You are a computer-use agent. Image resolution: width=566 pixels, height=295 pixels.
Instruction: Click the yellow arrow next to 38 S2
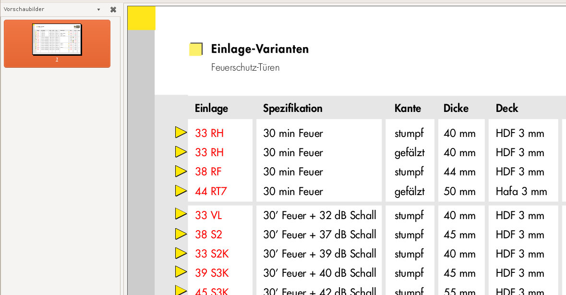tap(181, 234)
